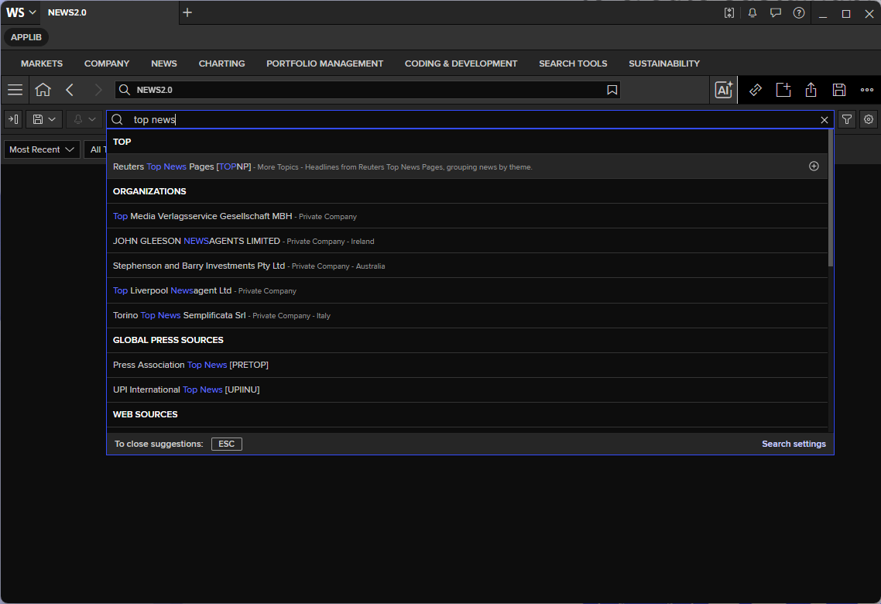Click the link/tag icon next to AI
The image size is (881, 604).
[755, 90]
